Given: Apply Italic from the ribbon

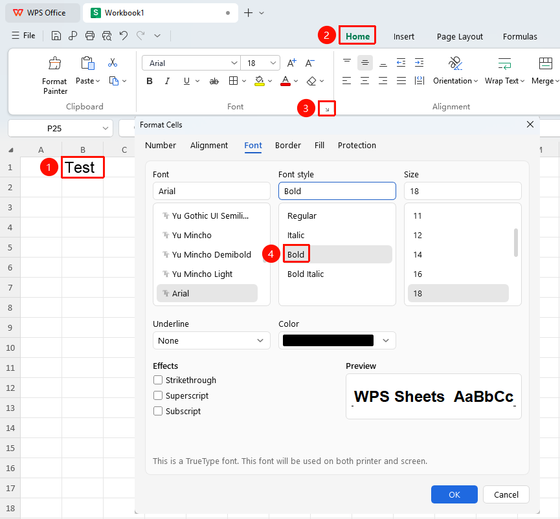Looking at the screenshot, I should point(167,81).
